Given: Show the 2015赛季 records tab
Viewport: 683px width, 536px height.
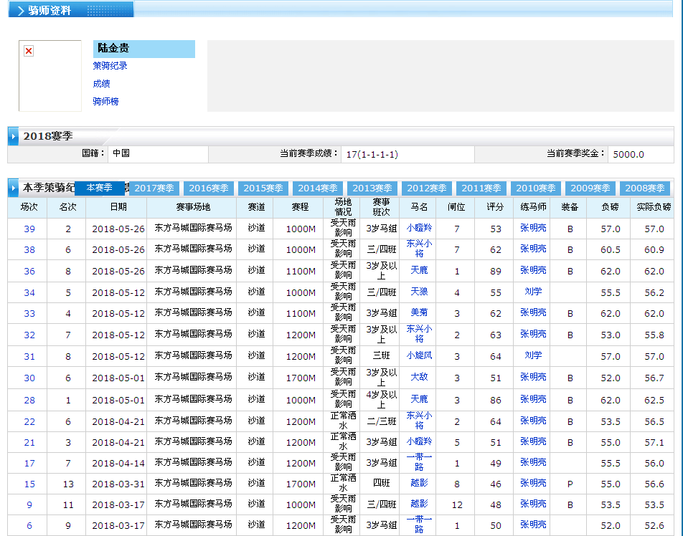Looking at the screenshot, I should (x=263, y=188).
